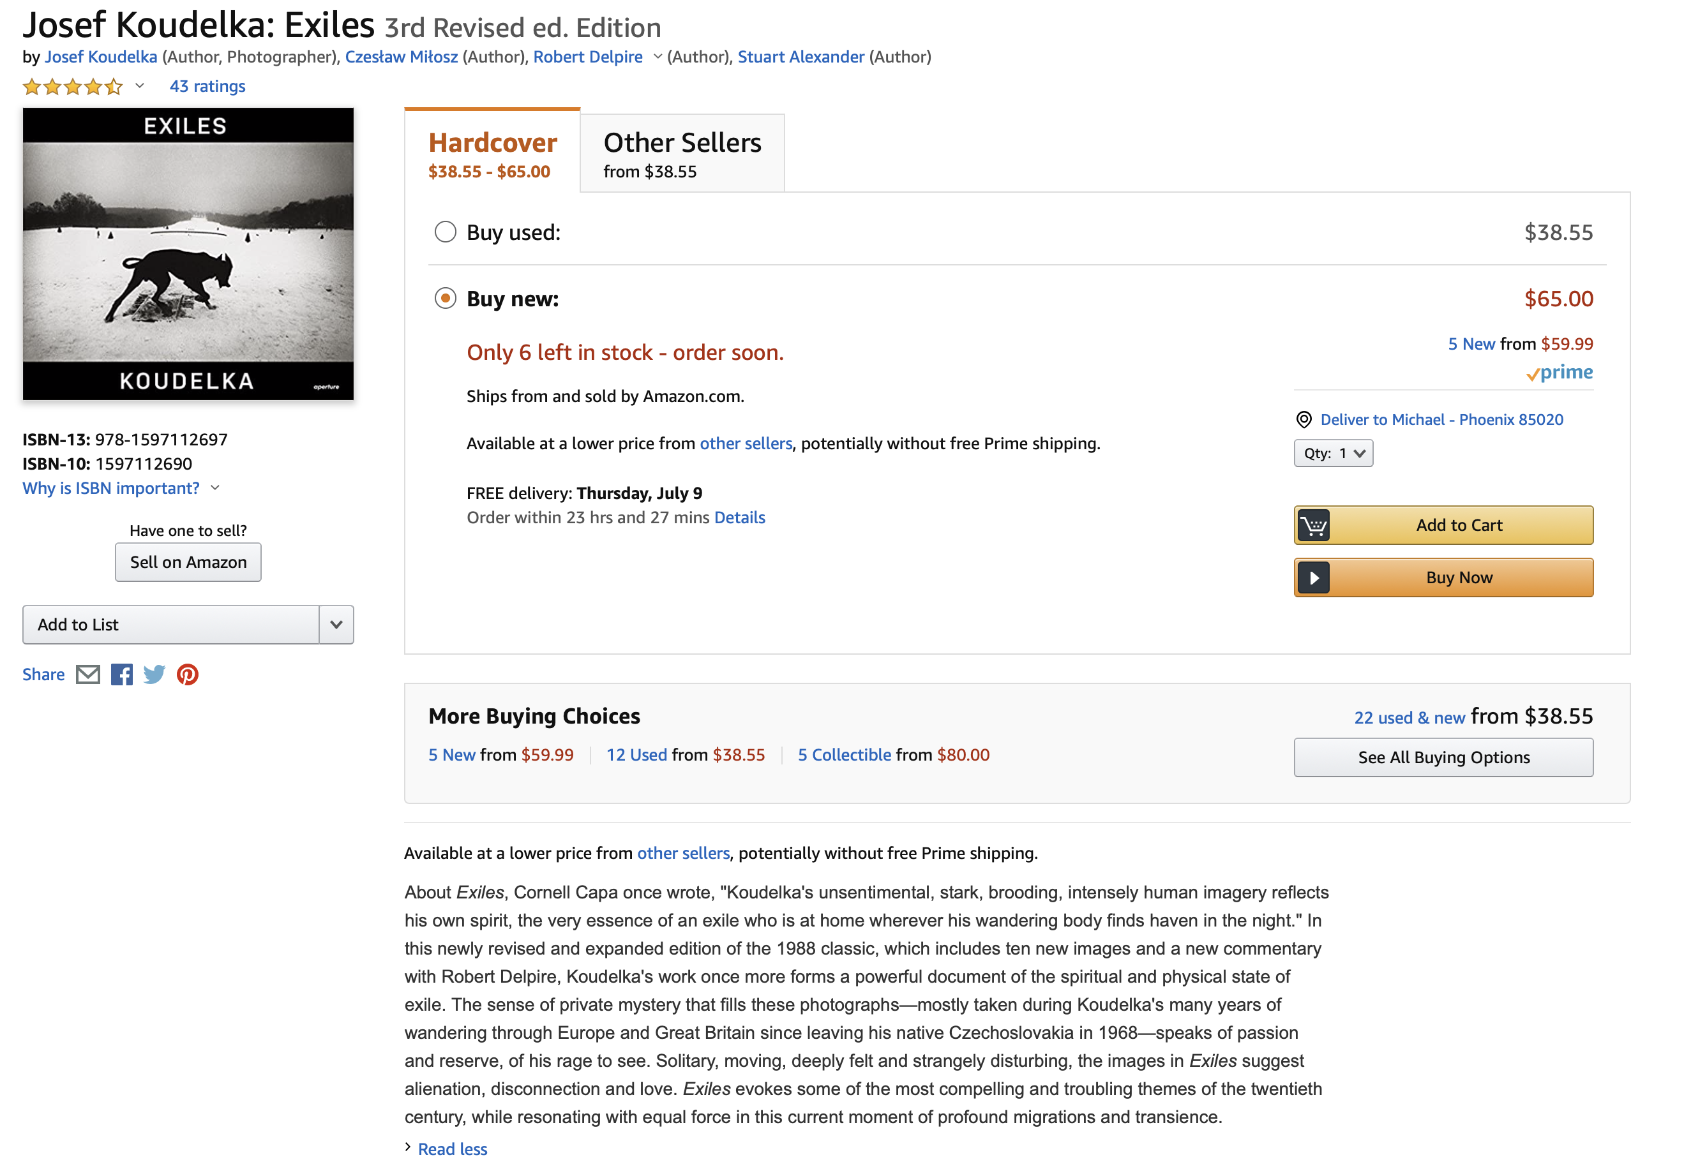This screenshot has height=1169, width=1684.
Task: Click the play arrow icon on Buy Now
Action: click(x=1313, y=578)
